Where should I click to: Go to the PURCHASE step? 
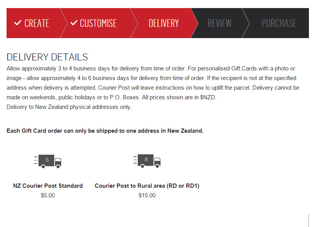(279, 23)
